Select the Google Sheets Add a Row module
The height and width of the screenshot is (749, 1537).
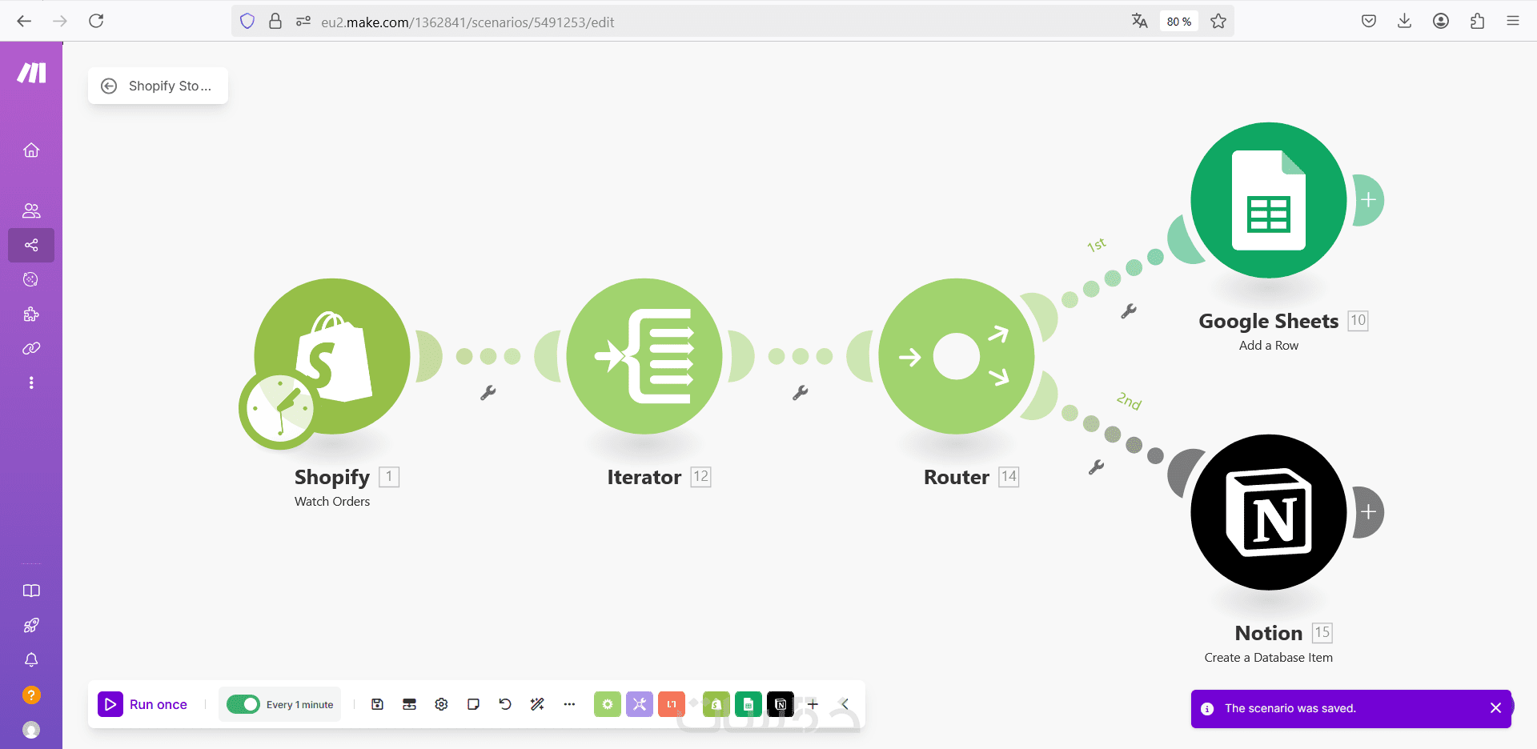[1269, 200]
